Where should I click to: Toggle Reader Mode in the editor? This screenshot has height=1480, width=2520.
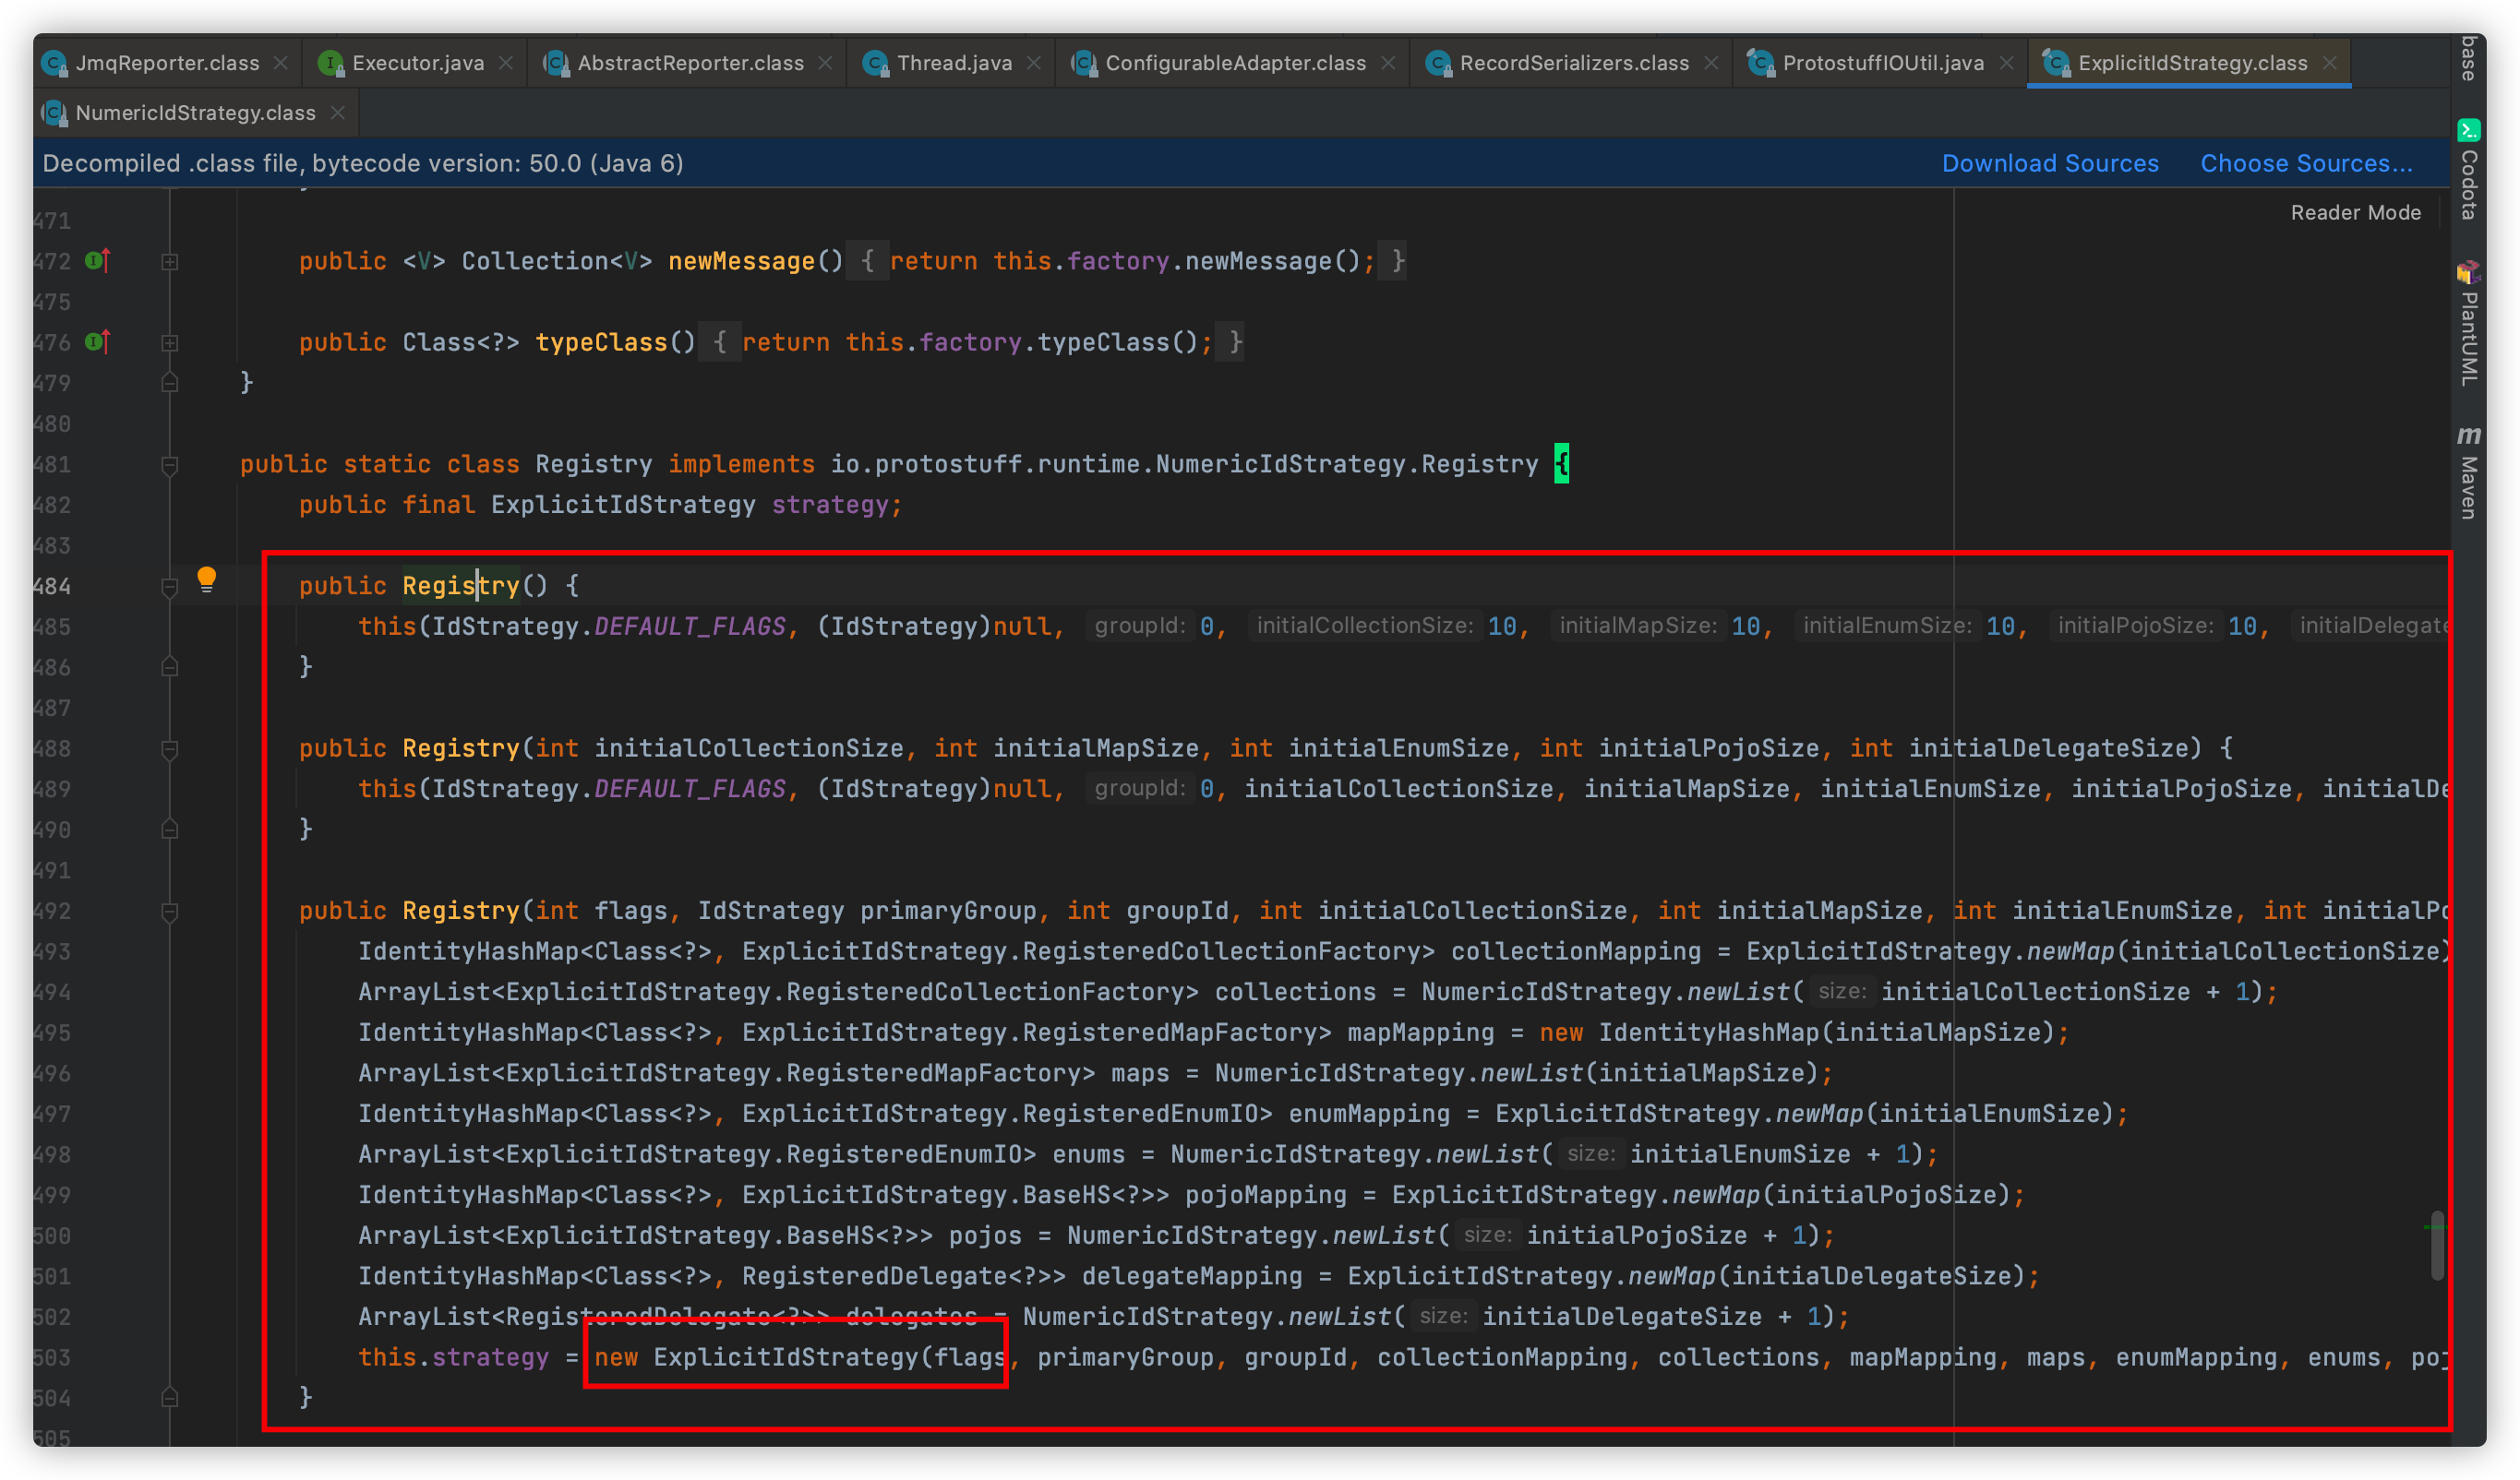pos(2355,213)
